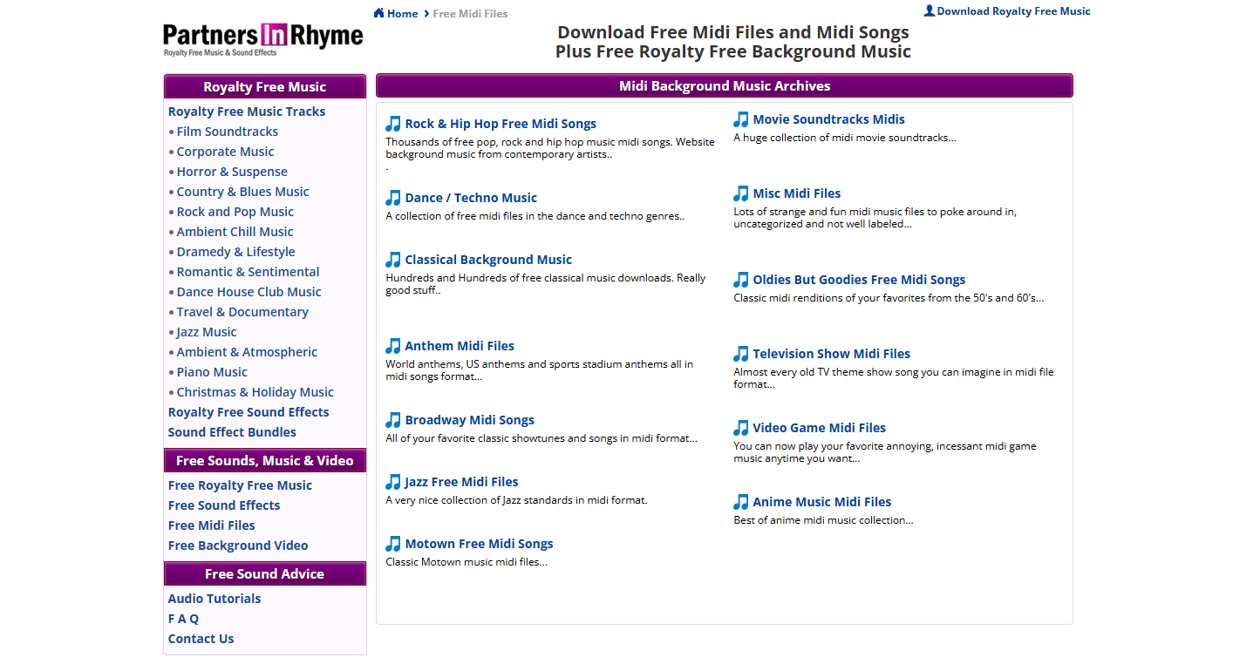The image size is (1260, 671).
Task: Open the Free Sound Effects page
Action: click(223, 505)
